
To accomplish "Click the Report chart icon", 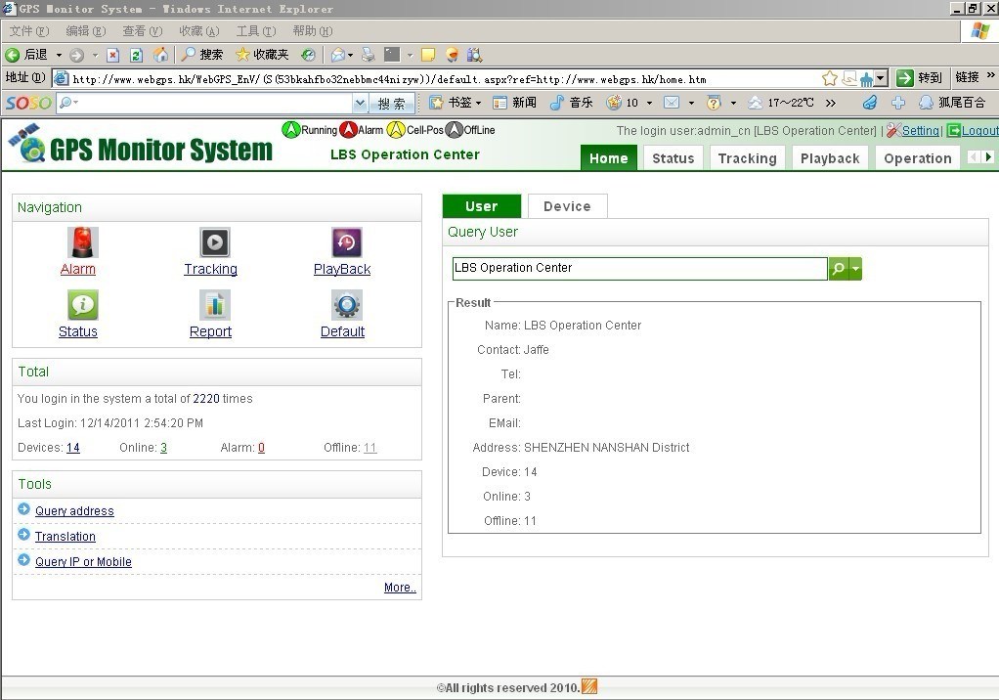I will (214, 305).
